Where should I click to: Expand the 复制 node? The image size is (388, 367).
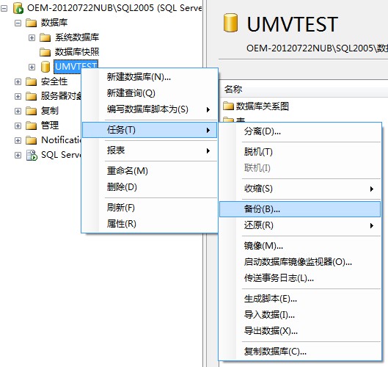18,111
